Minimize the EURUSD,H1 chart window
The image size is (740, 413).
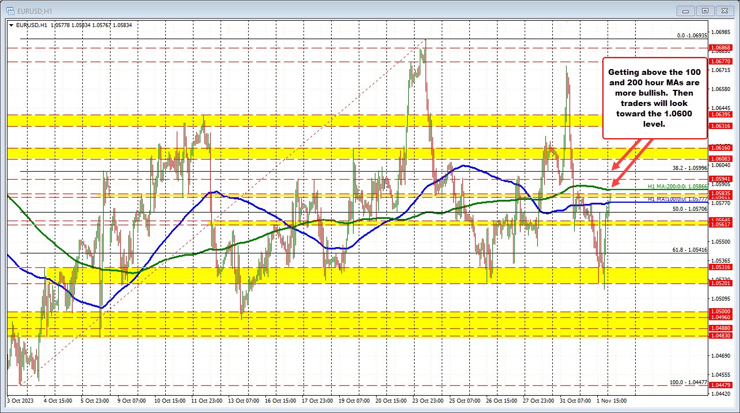(x=685, y=10)
